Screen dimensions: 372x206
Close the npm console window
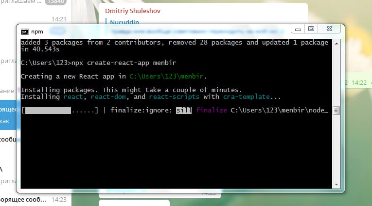[329, 29]
